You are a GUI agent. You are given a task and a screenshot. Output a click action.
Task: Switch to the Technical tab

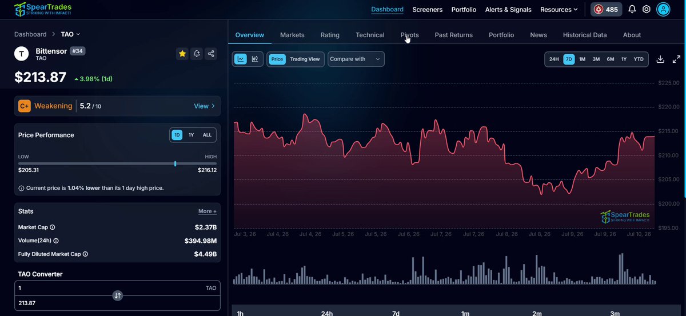coord(370,35)
